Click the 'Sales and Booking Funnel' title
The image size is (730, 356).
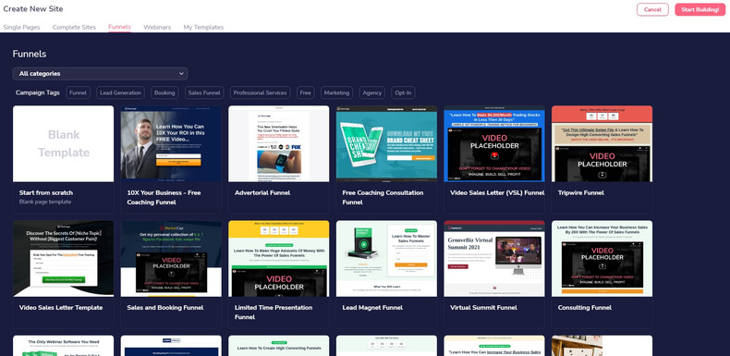tap(165, 308)
